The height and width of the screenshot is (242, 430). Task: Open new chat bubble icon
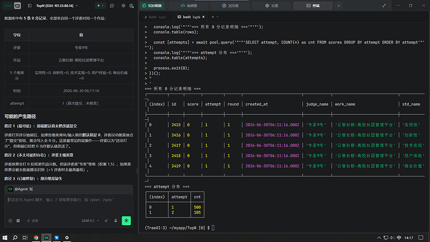click(112, 6)
